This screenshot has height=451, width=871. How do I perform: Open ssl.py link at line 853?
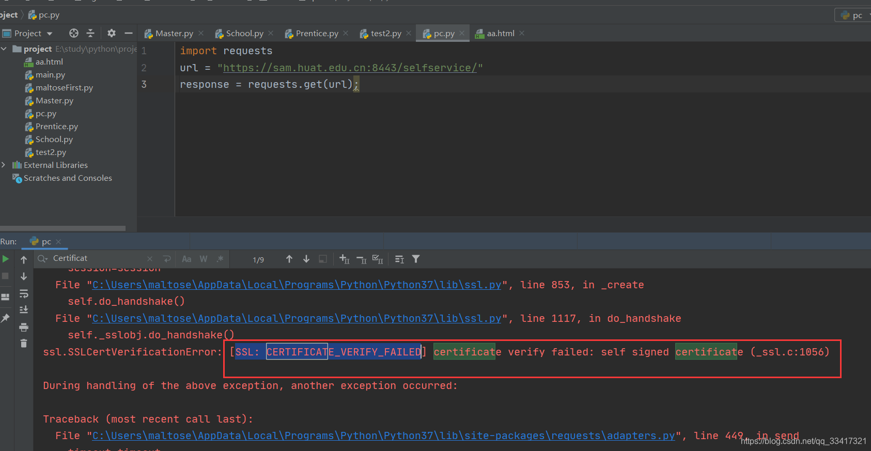coord(297,285)
